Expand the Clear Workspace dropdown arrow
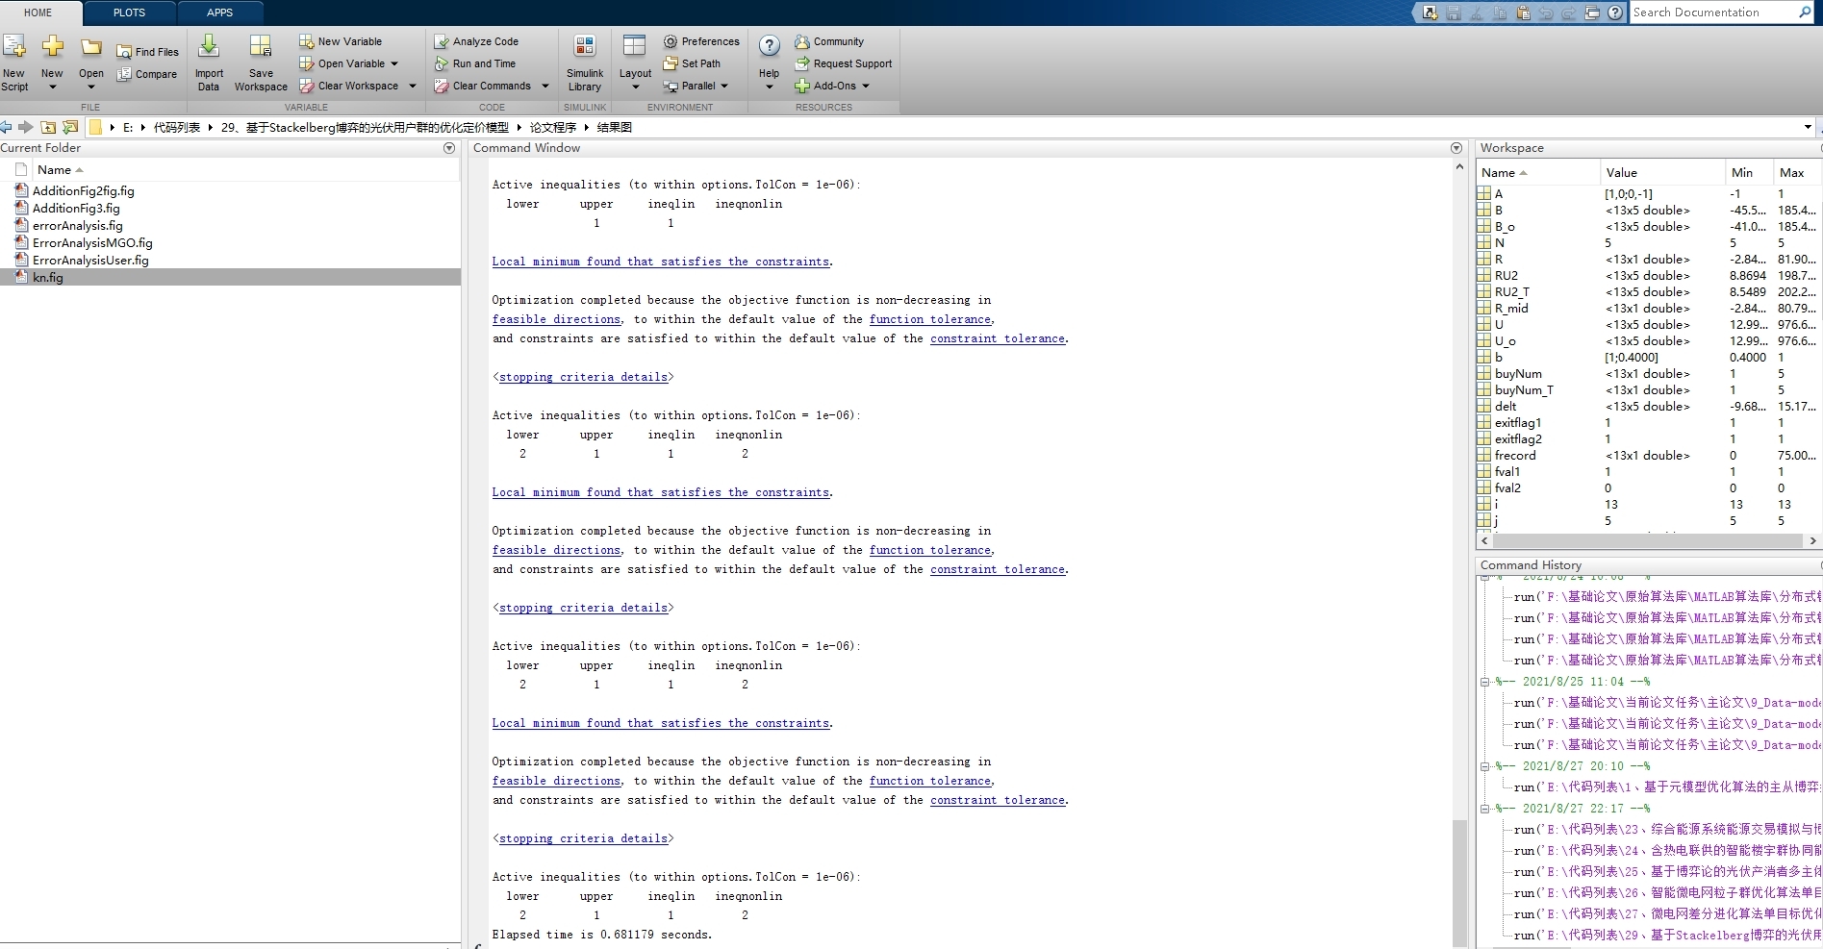The height and width of the screenshot is (949, 1823). [413, 86]
